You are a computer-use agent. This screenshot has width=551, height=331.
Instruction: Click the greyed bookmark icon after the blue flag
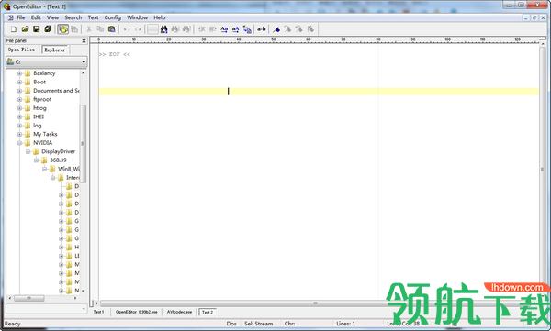pos(287,29)
